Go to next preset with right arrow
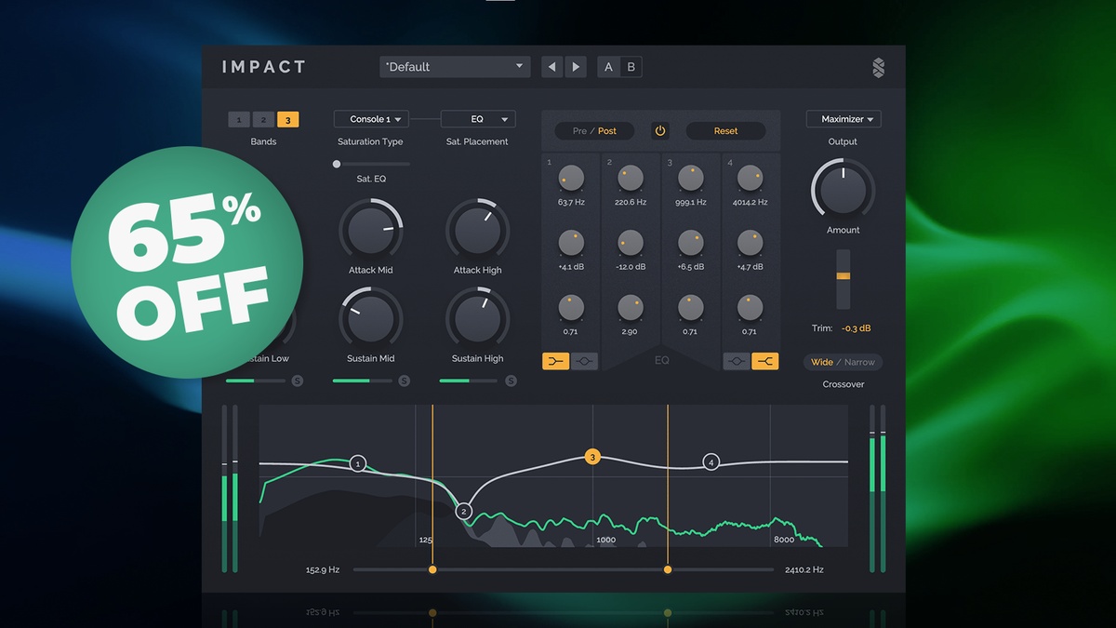The image size is (1116, 628). click(576, 67)
